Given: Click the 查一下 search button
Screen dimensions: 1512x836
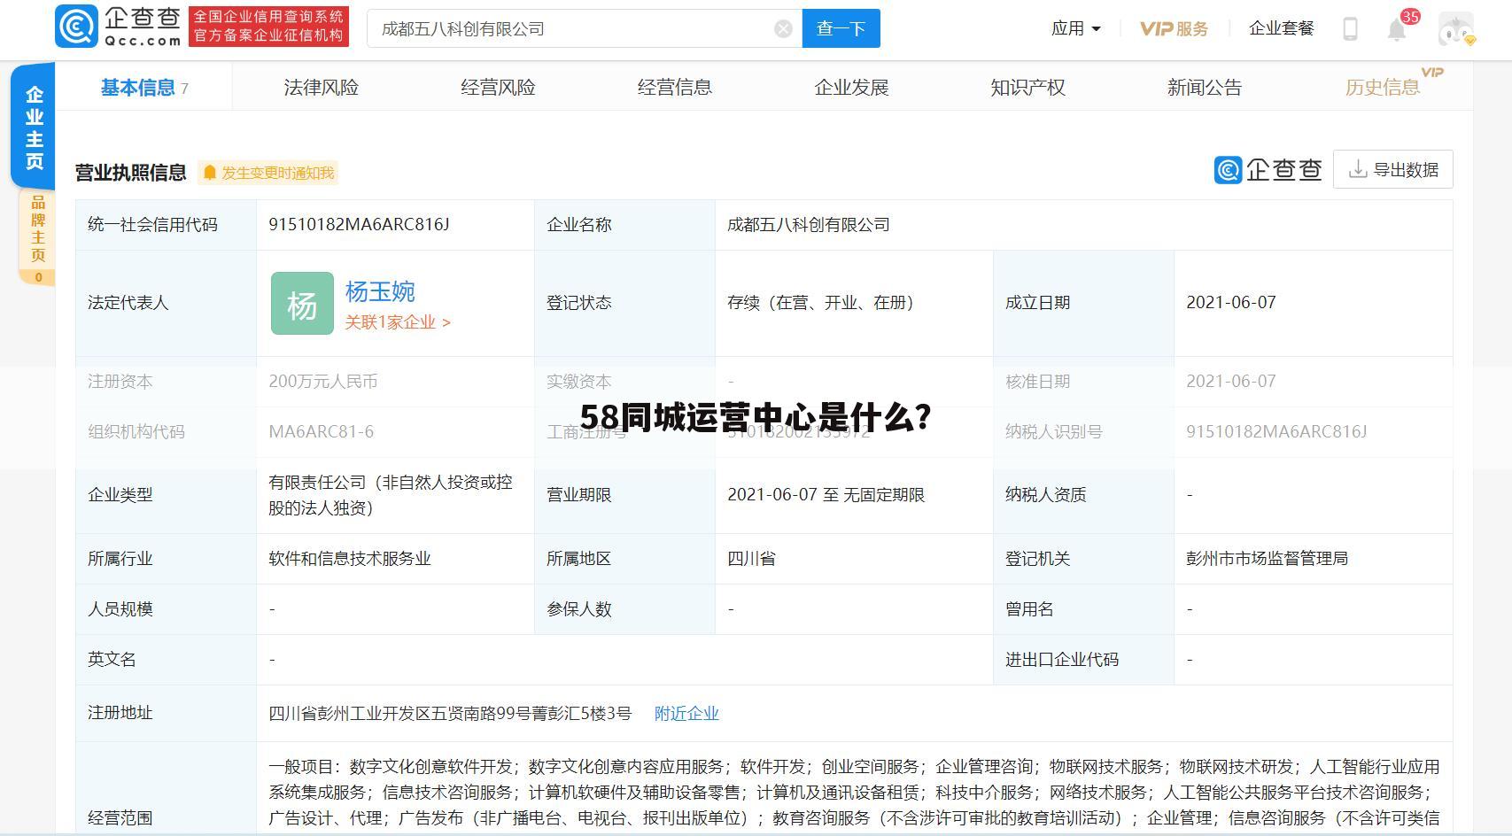Looking at the screenshot, I should (x=841, y=28).
